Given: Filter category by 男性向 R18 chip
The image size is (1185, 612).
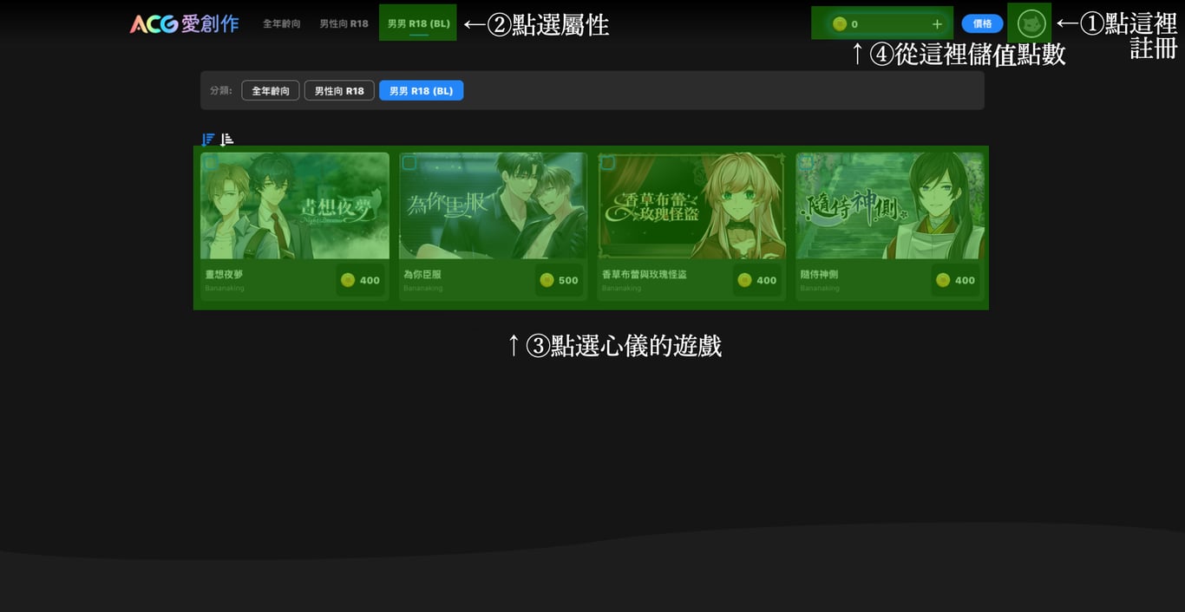Looking at the screenshot, I should (x=339, y=90).
